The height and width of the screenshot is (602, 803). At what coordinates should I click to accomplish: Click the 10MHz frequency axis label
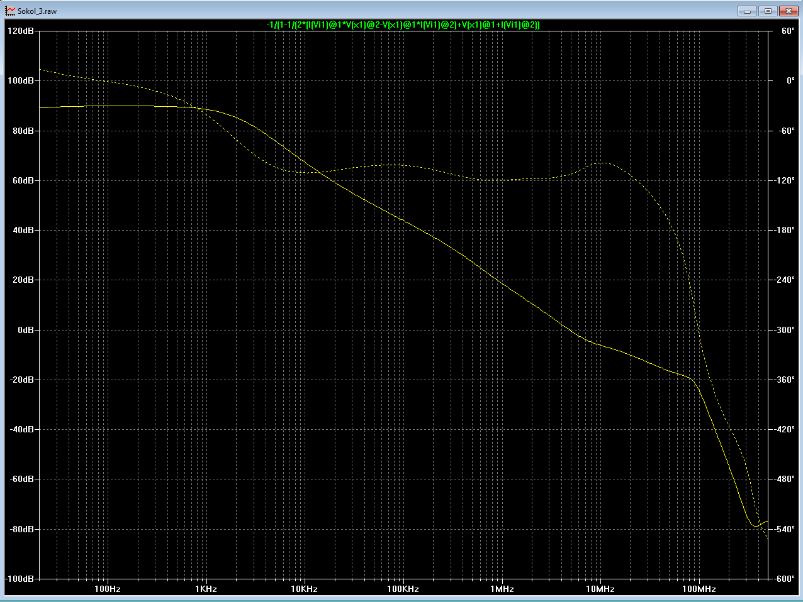[600, 589]
